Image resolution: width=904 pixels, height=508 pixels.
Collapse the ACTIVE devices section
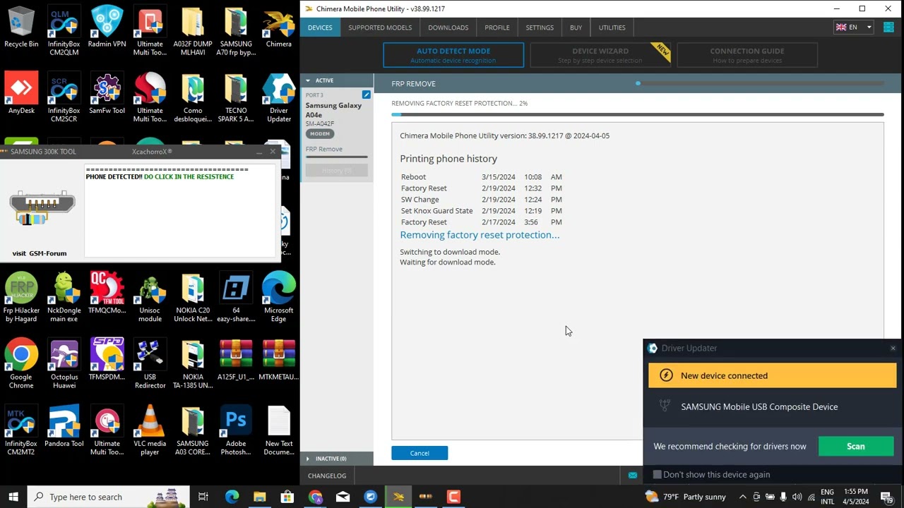click(x=309, y=80)
